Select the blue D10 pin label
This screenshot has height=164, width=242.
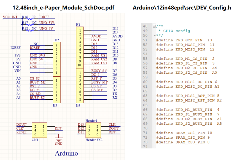point(116,55)
